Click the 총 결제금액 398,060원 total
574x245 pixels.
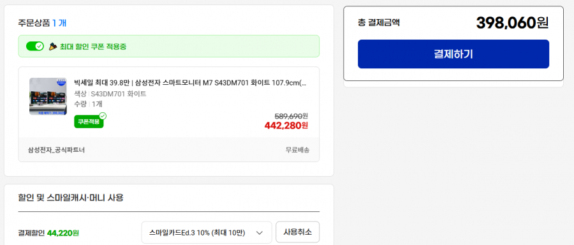pyautogui.click(x=512, y=23)
